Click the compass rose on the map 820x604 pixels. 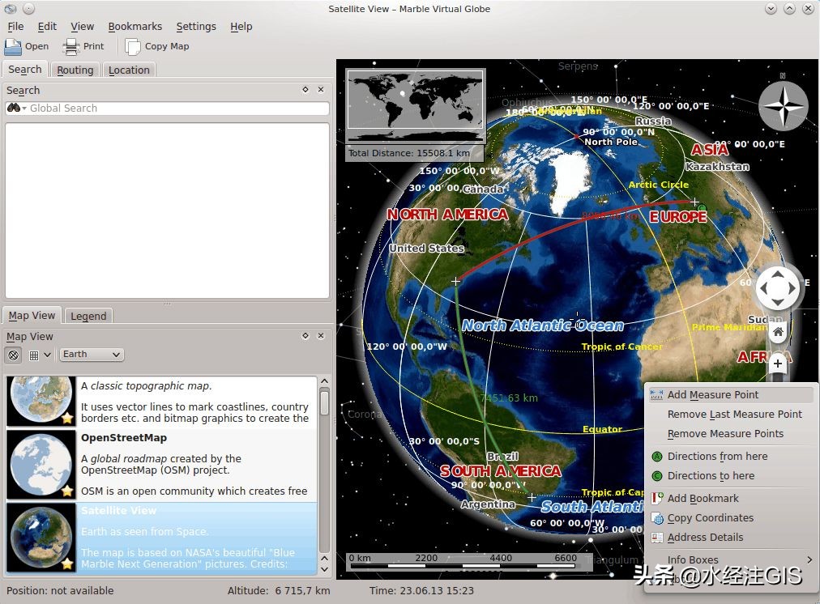(783, 106)
